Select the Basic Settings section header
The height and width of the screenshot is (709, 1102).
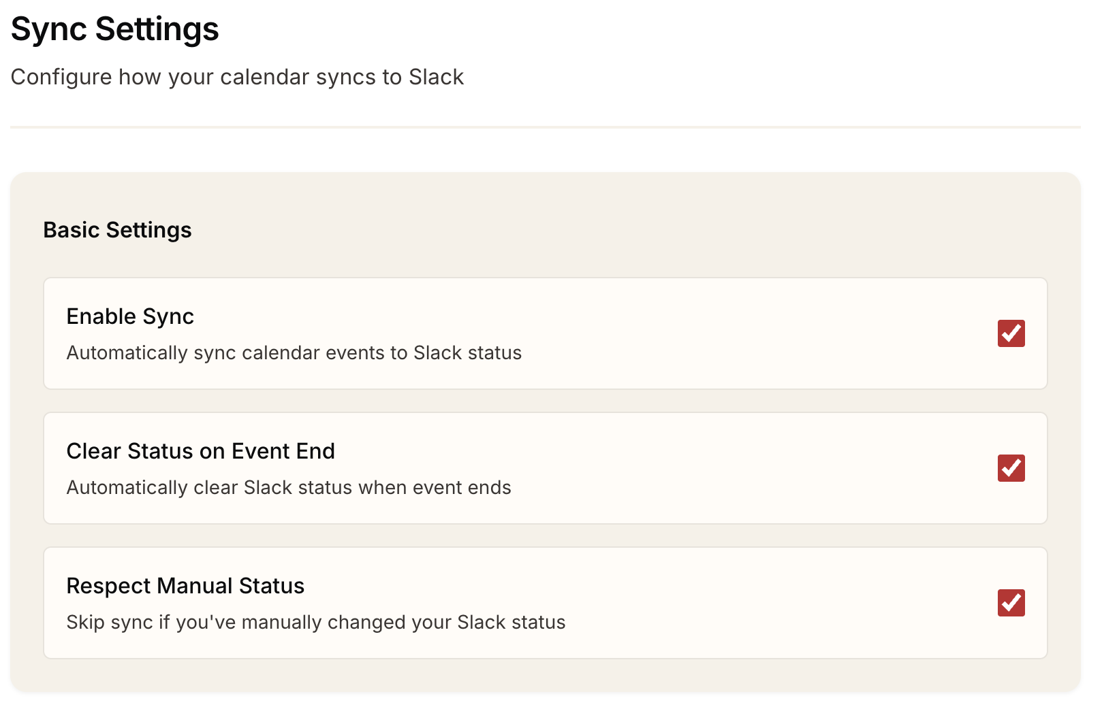click(x=117, y=230)
